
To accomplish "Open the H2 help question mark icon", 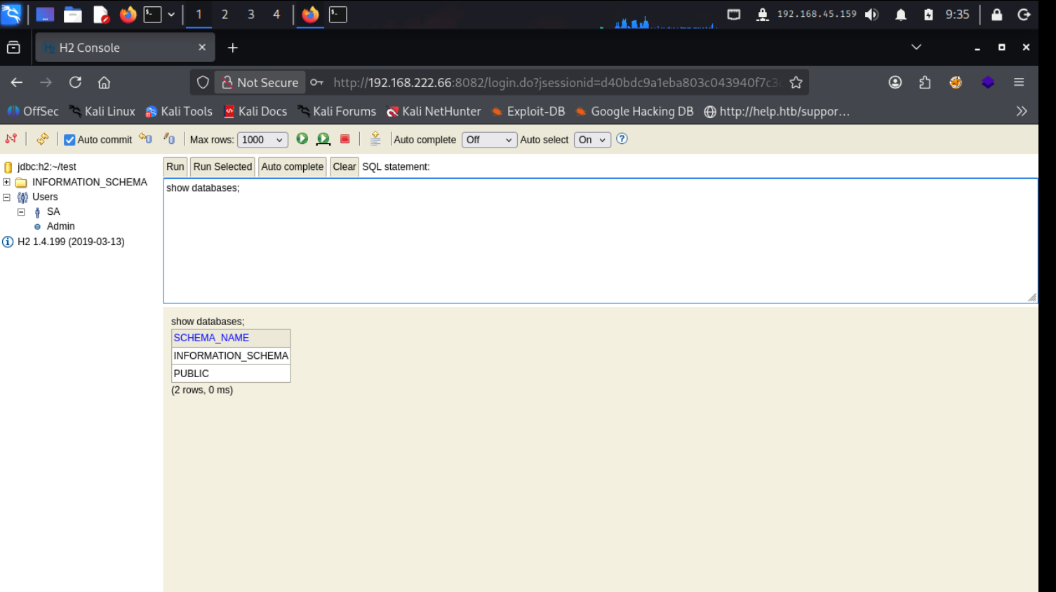I will (622, 139).
